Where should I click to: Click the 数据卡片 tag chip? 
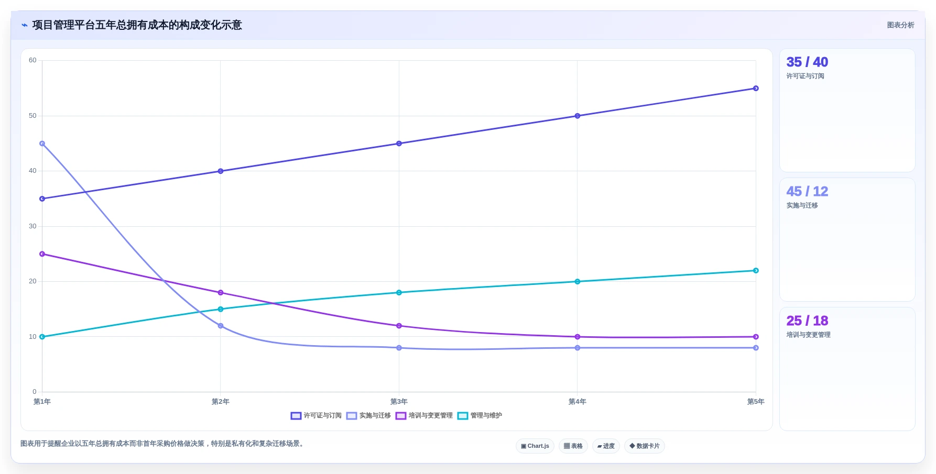coord(645,446)
